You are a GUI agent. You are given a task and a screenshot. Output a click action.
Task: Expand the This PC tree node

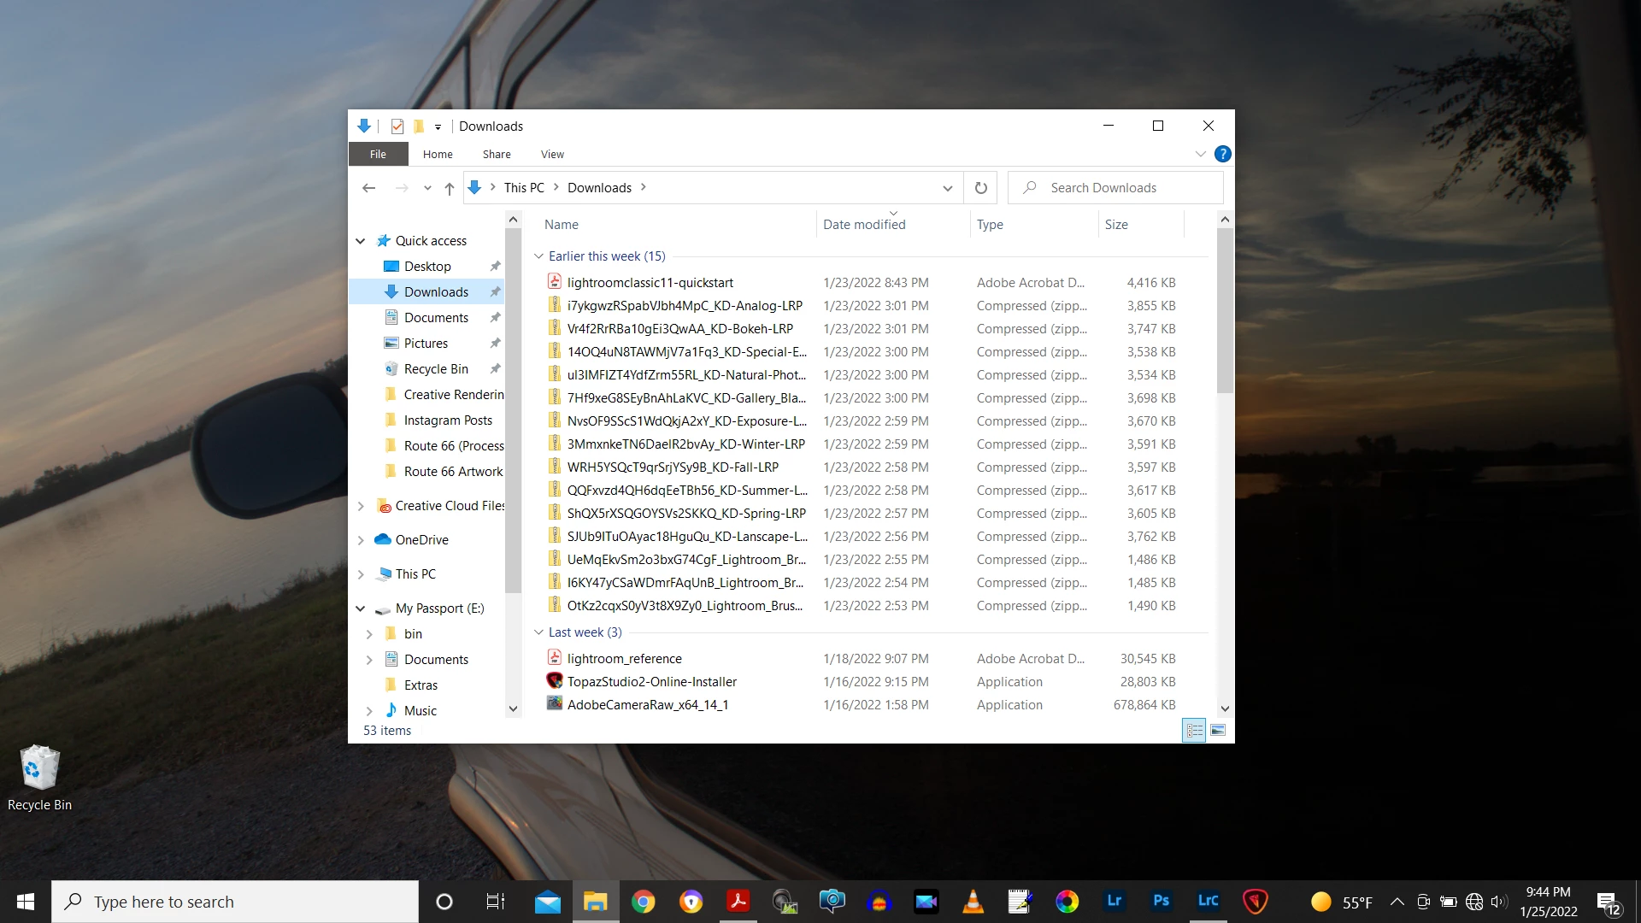point(361,574)
